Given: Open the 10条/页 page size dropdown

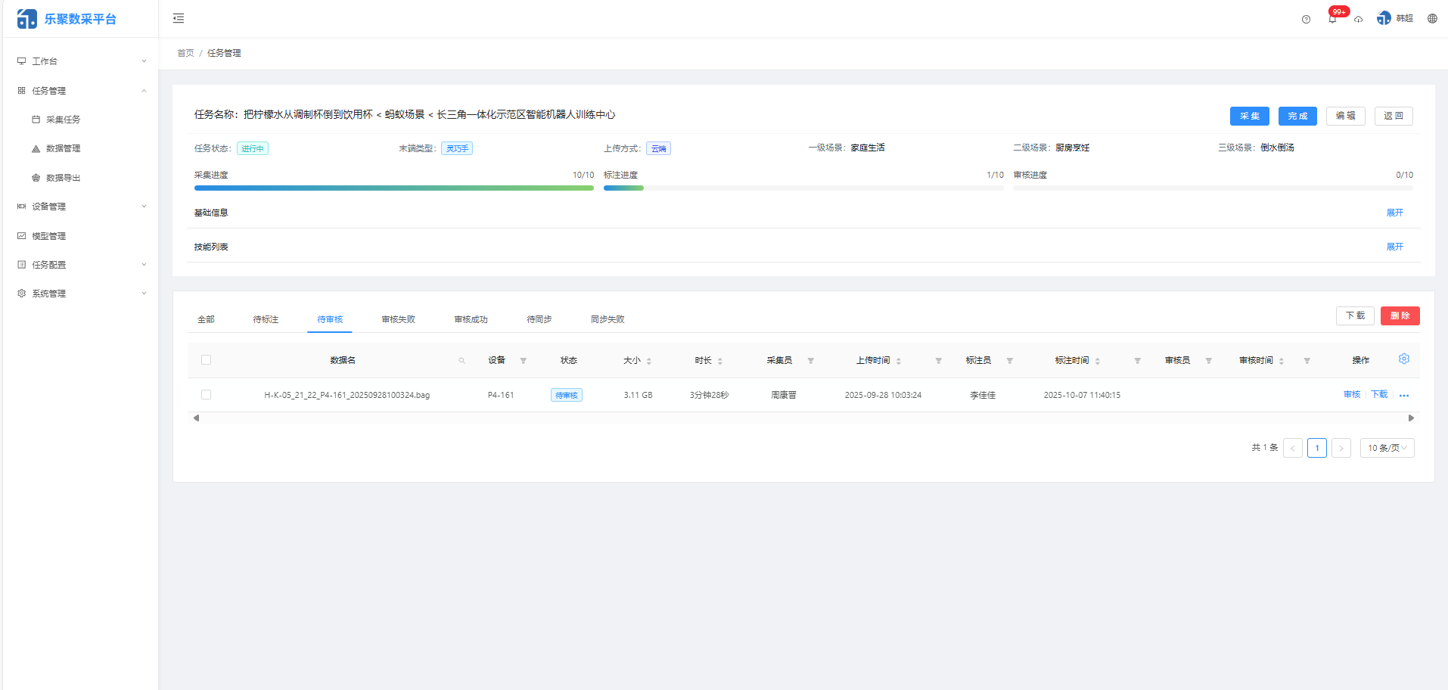Looking at the screenshot, I should tap(1387, 447).
